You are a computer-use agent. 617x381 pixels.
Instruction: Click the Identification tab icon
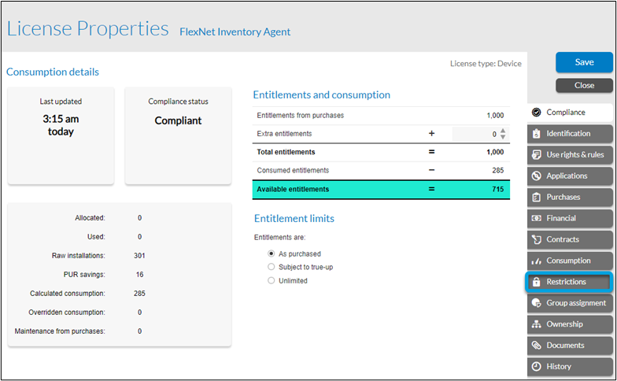pyautogui.click(x=537, y=134)
